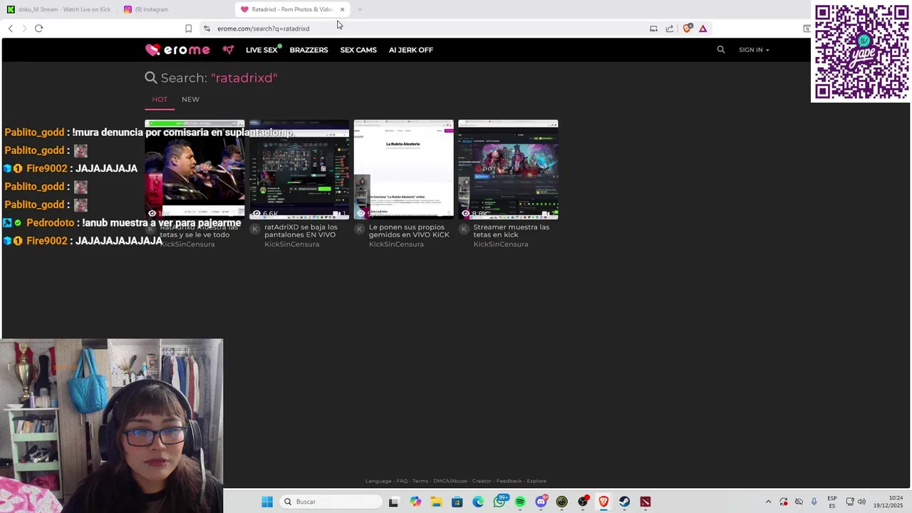Open the La Ruleta Aleatoria album thumbnail

(x=404, y=170)
